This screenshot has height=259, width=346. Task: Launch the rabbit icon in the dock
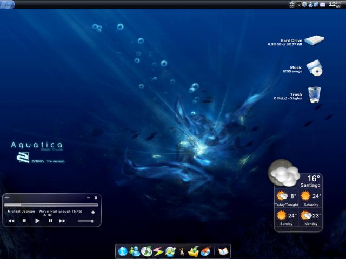[182, 252]
